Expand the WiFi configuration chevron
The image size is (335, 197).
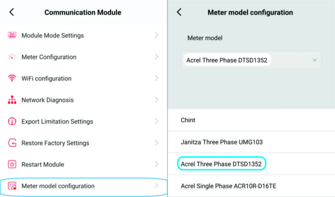(x=156, y=78)
